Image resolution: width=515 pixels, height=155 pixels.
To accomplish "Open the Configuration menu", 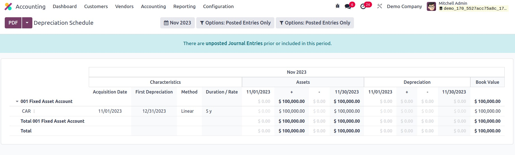I will [218, 6].
